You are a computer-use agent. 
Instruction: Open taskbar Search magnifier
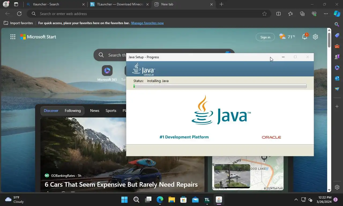coord(136,200)
